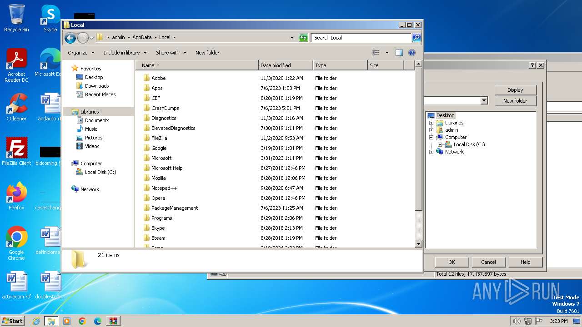582x327 pixels.
Task: Select the Mozilla folder row
Action: coord(158,178)
